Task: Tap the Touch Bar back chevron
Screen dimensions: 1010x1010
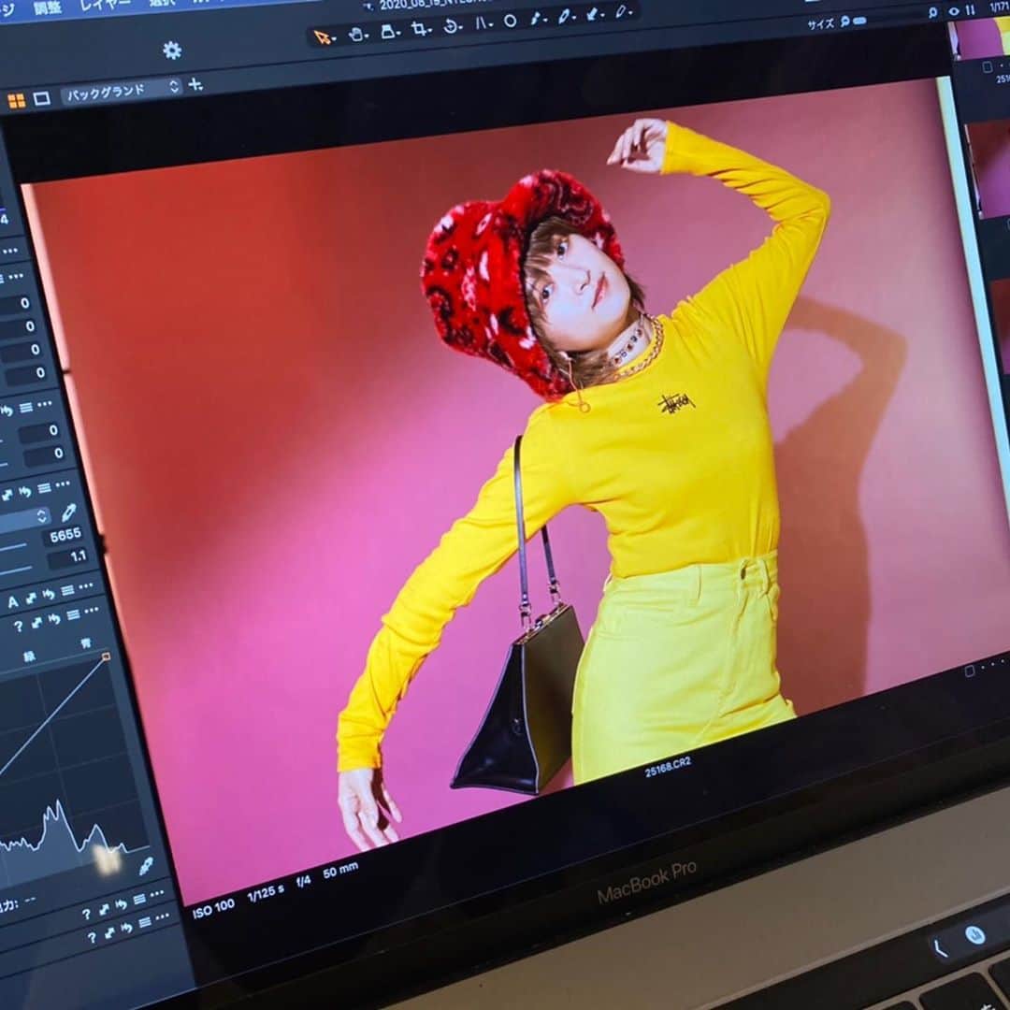Action: pos(940,948)
